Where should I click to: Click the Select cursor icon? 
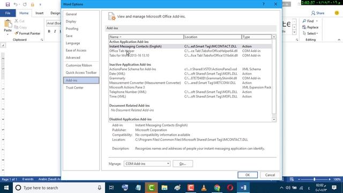coord(304,33)
